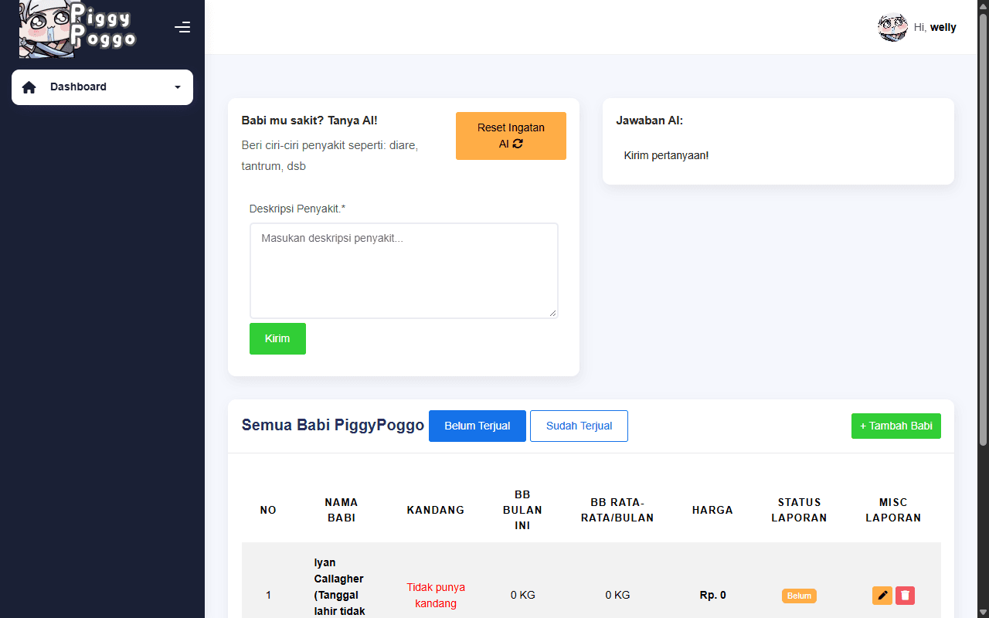Submit the question with Kirim button
Viewport: 989px width, 618px height.
277,338
